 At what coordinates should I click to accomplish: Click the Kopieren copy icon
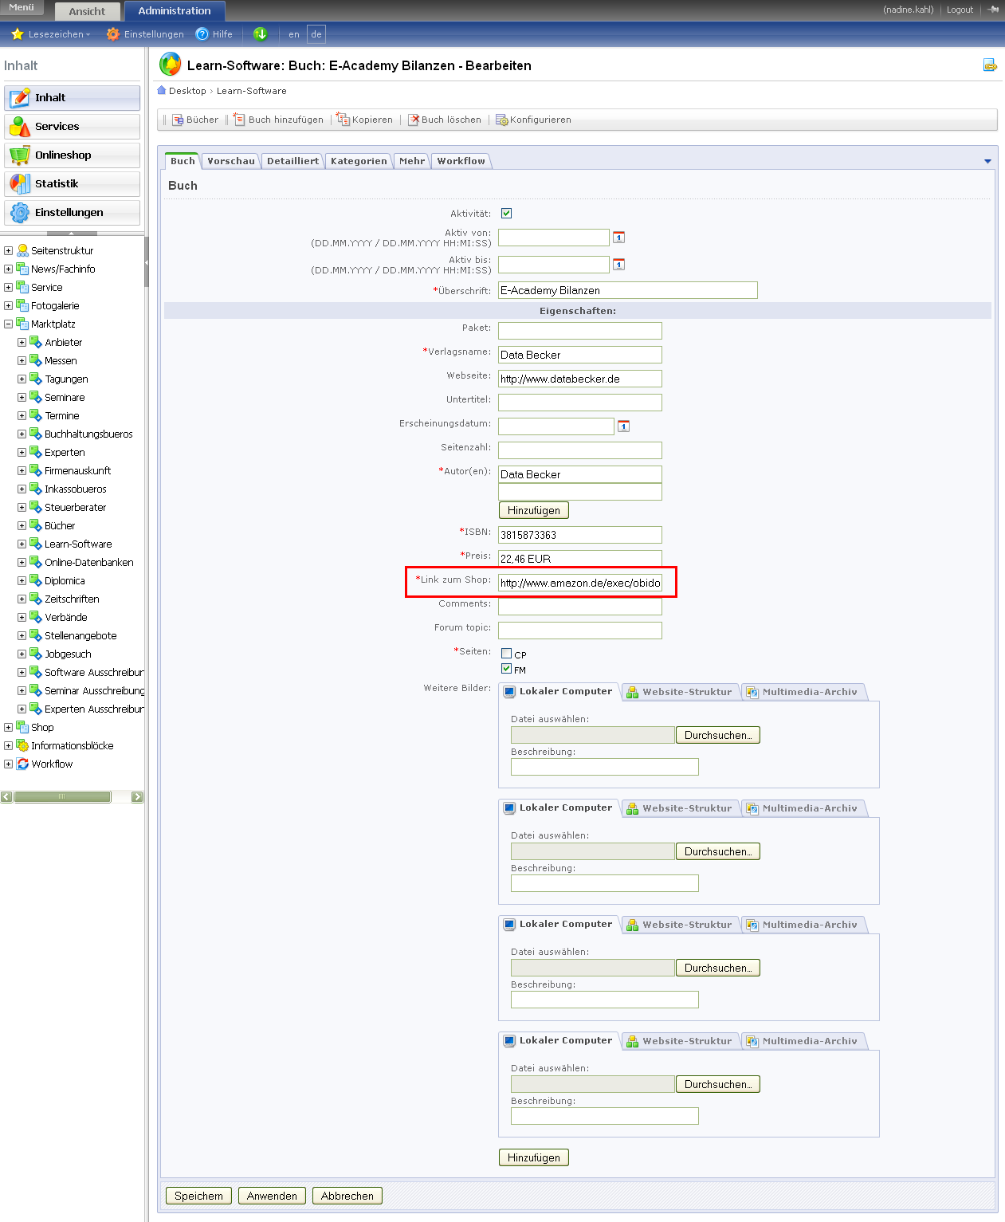pyautogui.click(x=344, y=120)
